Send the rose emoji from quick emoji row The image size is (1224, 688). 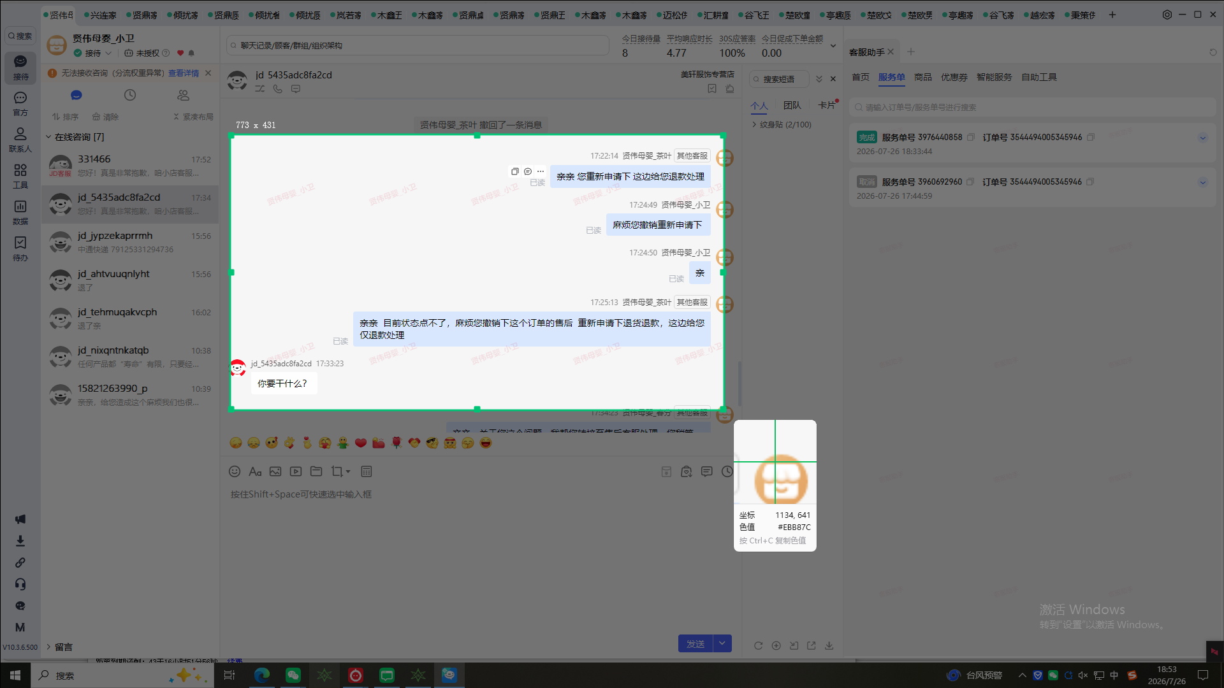(x=397, y=443)
